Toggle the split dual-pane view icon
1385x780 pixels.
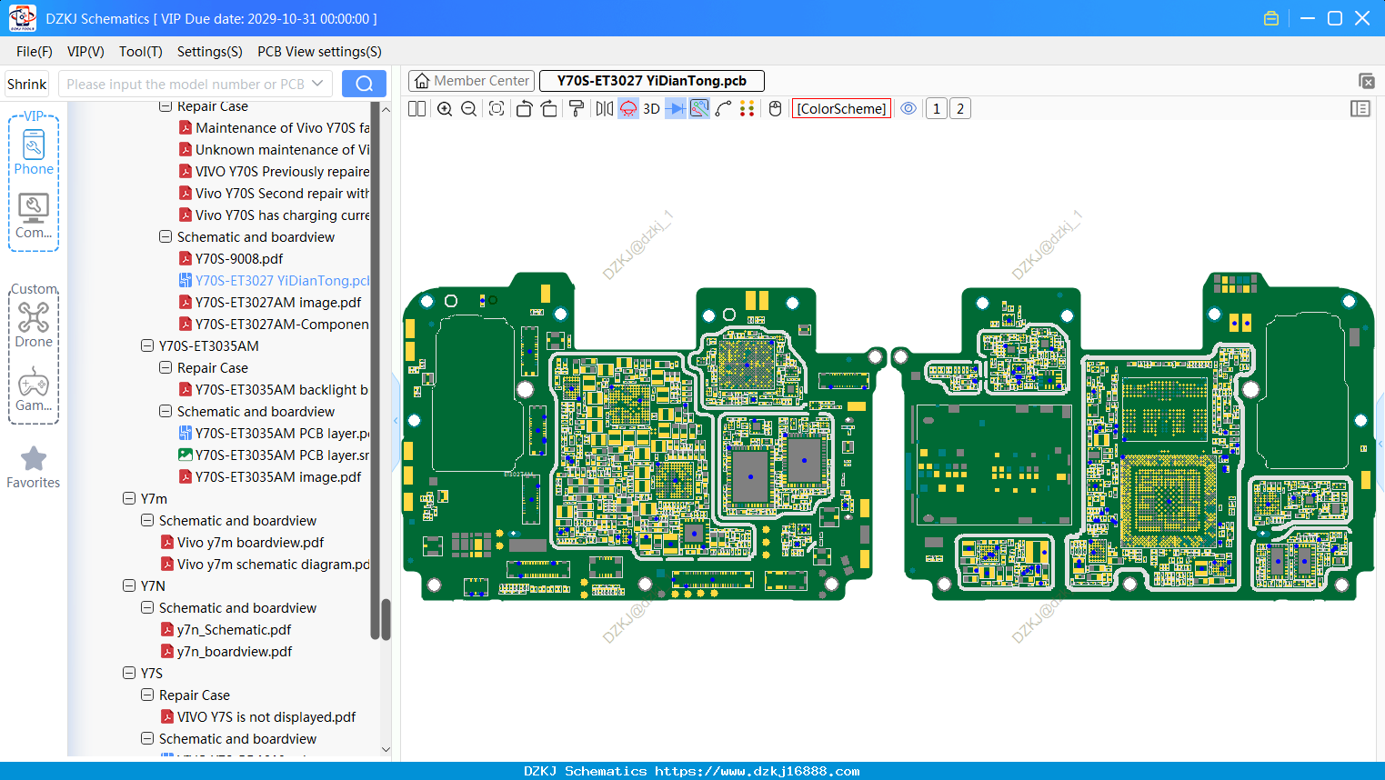417,109
